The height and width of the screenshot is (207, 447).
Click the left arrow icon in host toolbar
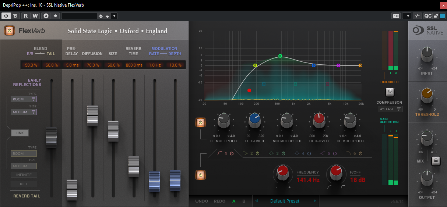[55, 16]
